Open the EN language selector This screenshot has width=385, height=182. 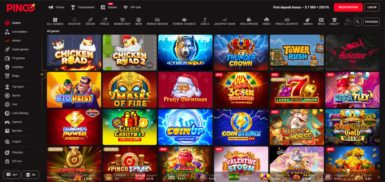click(x=30, y=174)
